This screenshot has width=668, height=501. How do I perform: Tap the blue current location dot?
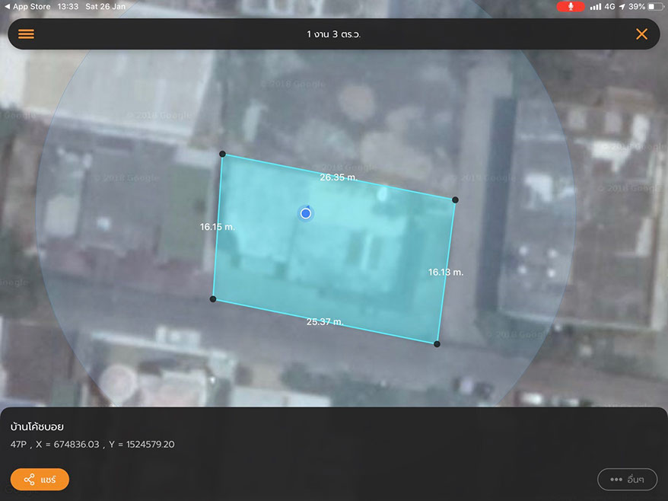pyautogui.click(x=306, y=214)
